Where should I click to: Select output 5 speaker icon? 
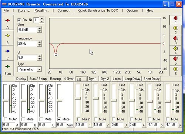point(176,59)
